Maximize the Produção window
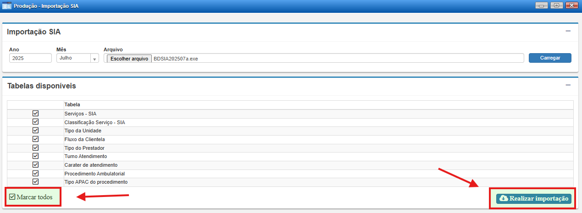 pyautogui.click(x=556, y=5)
